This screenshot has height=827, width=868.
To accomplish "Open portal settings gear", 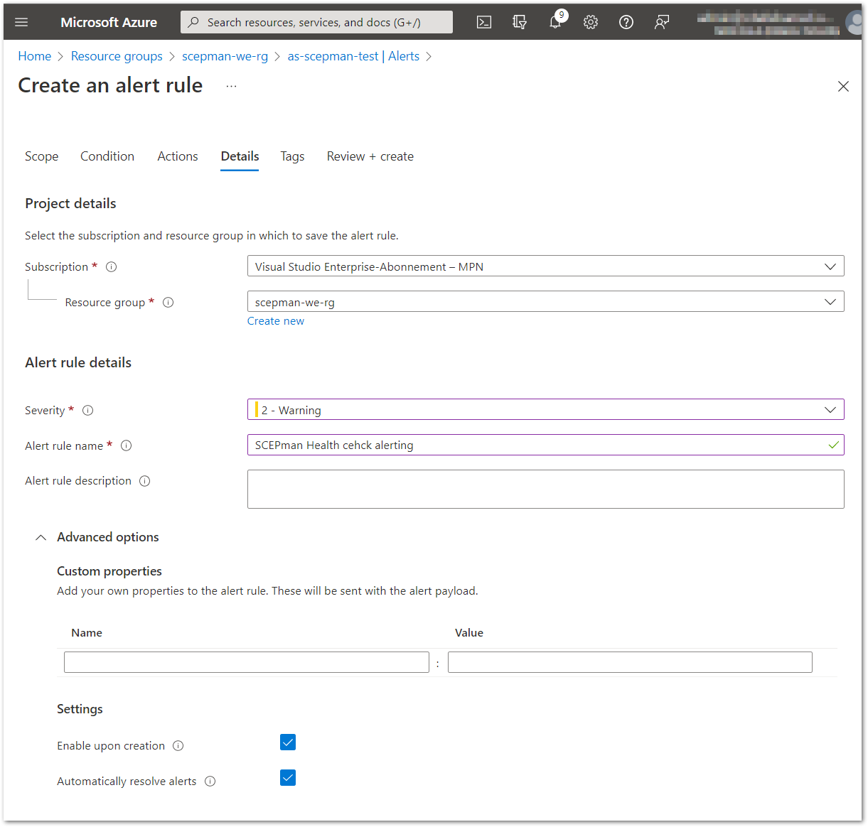I will click(x=591, y=22).
